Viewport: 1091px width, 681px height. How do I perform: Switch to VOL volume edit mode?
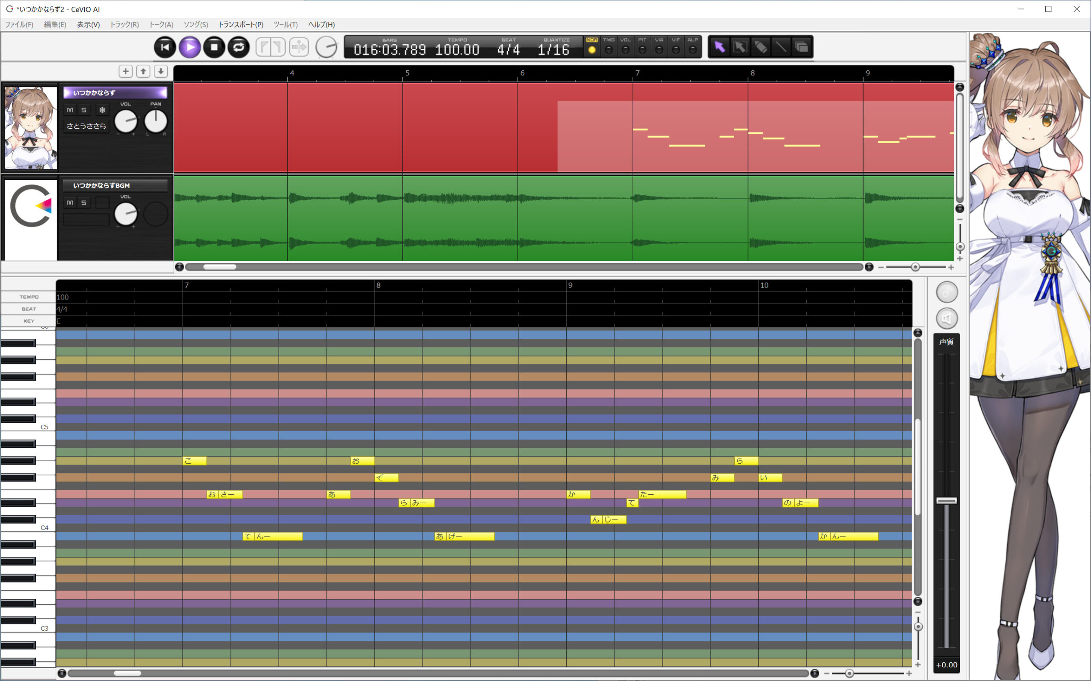[x=626, y=46]
